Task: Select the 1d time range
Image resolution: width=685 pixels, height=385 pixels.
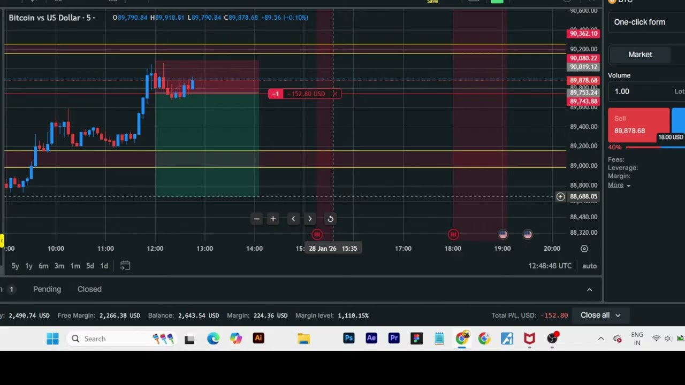Action: [x=104, y=266]
